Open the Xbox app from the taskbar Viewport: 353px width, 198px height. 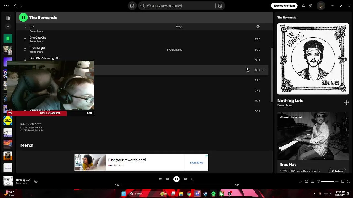[221, 194]
